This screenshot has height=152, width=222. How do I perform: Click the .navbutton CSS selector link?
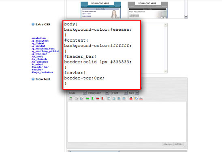tap(38, 38)
